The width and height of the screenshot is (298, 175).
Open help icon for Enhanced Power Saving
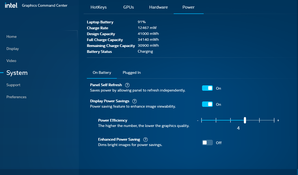(x=146, y=140)
